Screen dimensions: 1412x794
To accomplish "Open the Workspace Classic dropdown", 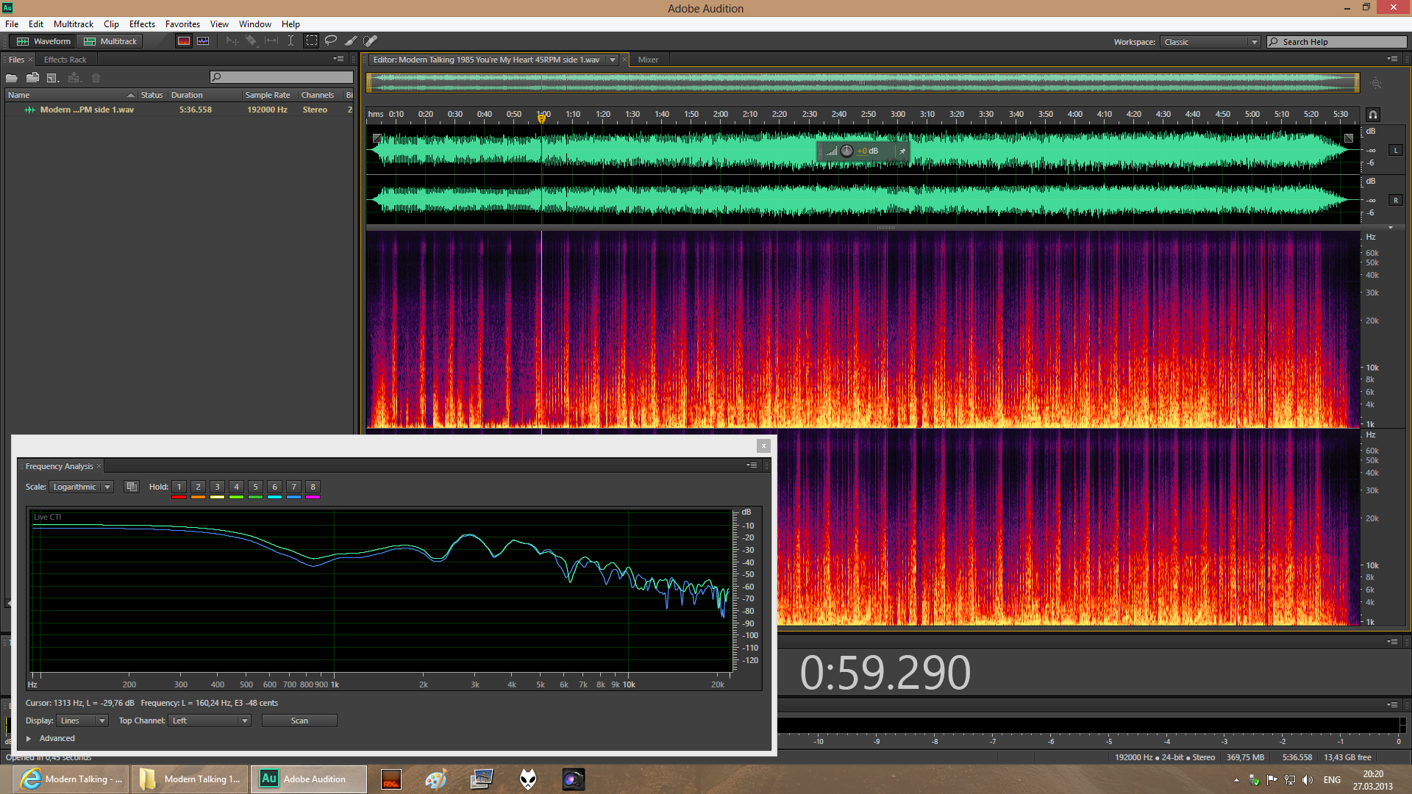I will pos(1210,42).
